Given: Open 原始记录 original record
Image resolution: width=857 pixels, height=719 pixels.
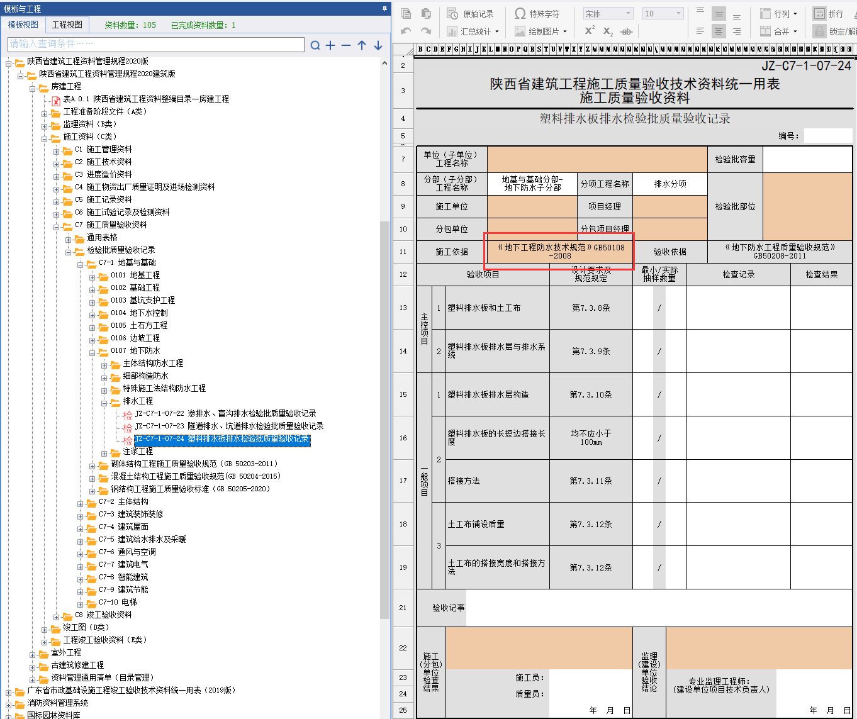Looking at the screenshot, I should pos(471,13).
